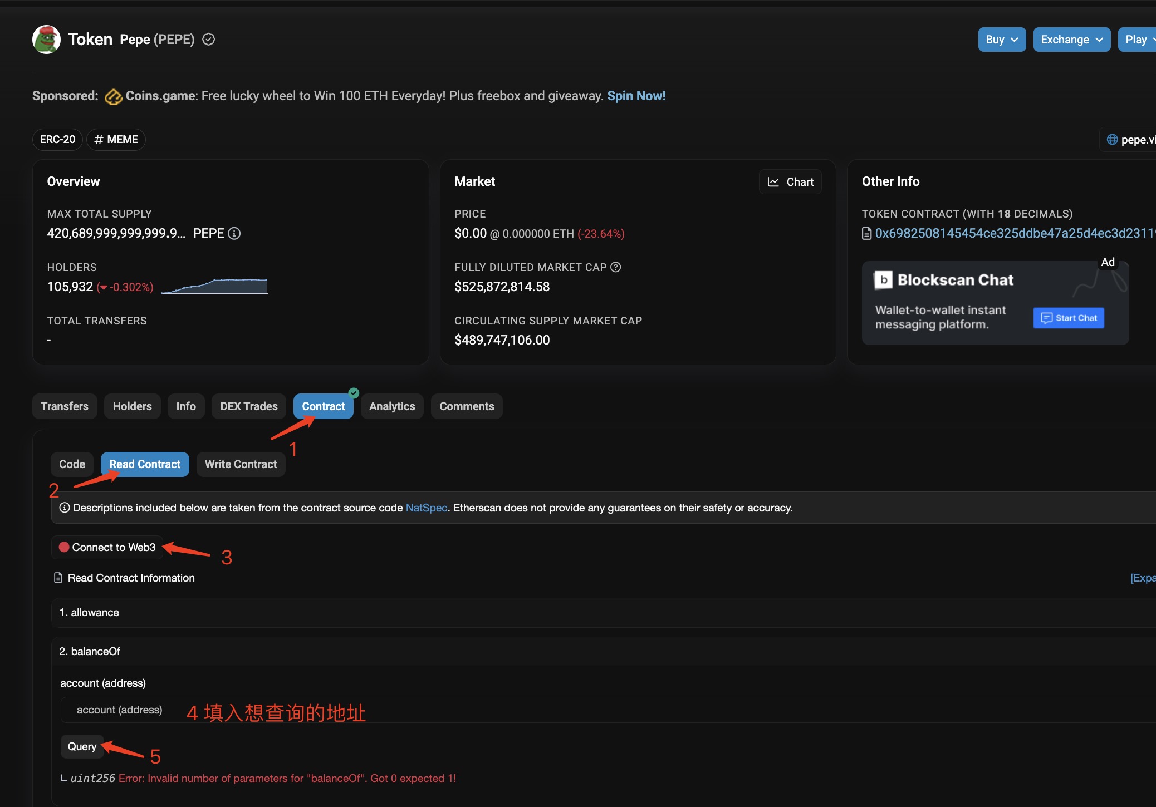
Task: Click info icon beside PEPE max total supply
Action: point(234,233)
